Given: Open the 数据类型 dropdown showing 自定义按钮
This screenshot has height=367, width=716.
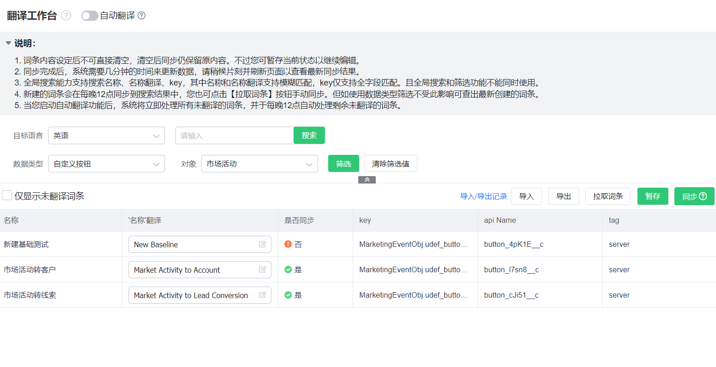Looking at the screenshot, I should (x=106, y=164).
